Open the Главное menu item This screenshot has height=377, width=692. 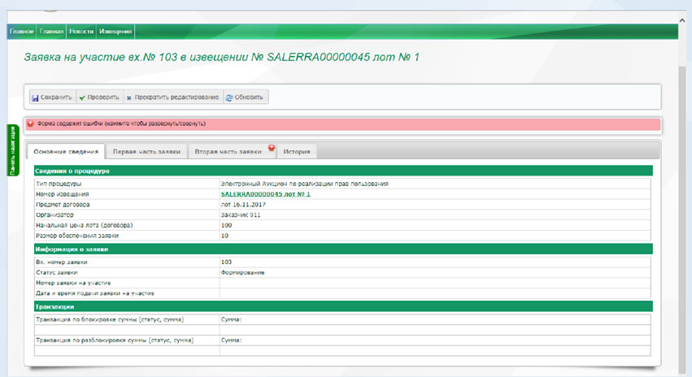click(x=21, y=32)
